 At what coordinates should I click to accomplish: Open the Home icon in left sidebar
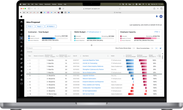pos(21,22)
